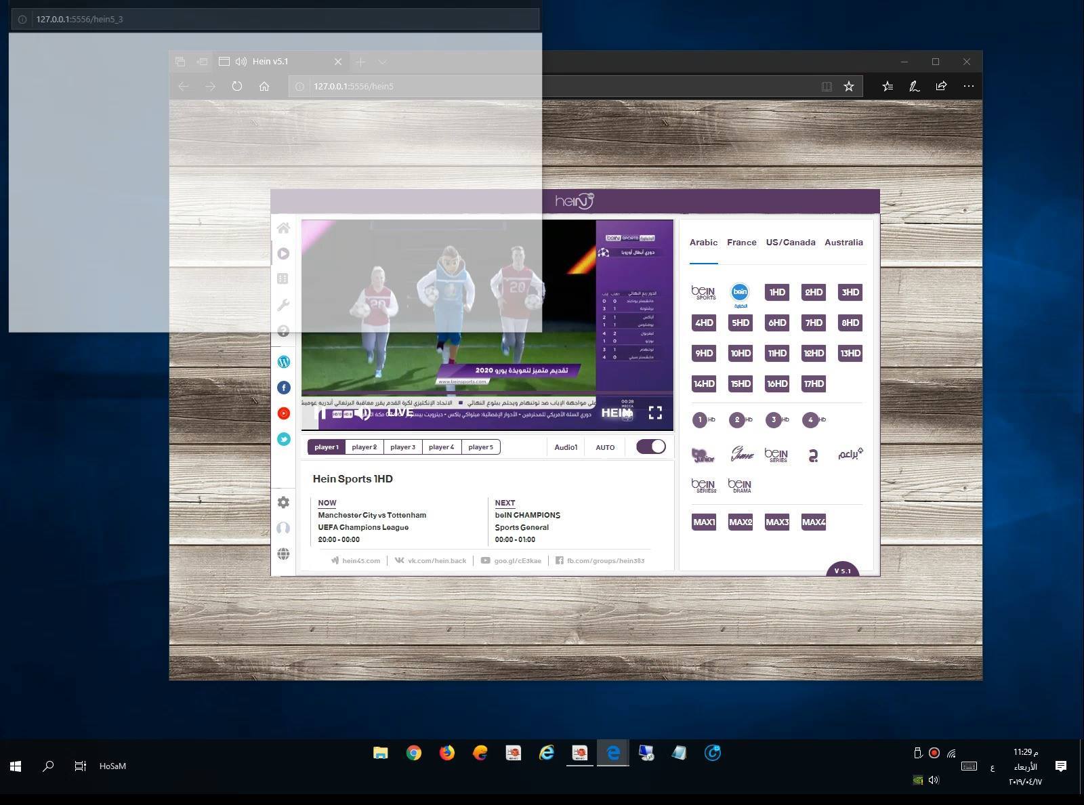Switch to the player3 tab
This screenshot has width=1084, height=805.
coord(403,447)
